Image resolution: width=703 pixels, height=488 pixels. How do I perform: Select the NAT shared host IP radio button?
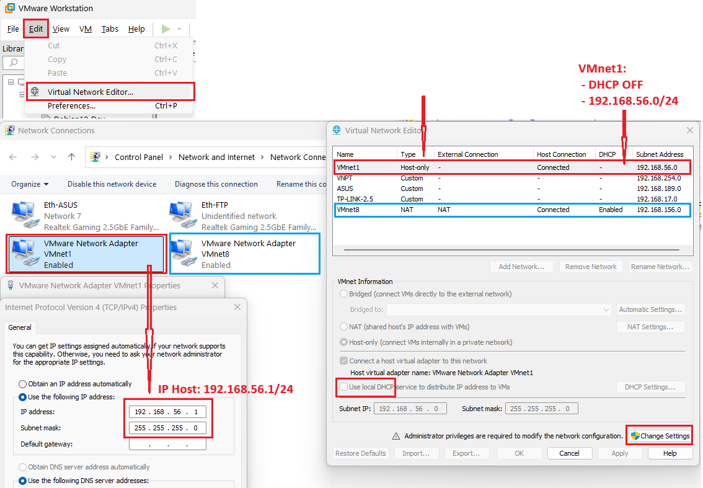(344, 327)
